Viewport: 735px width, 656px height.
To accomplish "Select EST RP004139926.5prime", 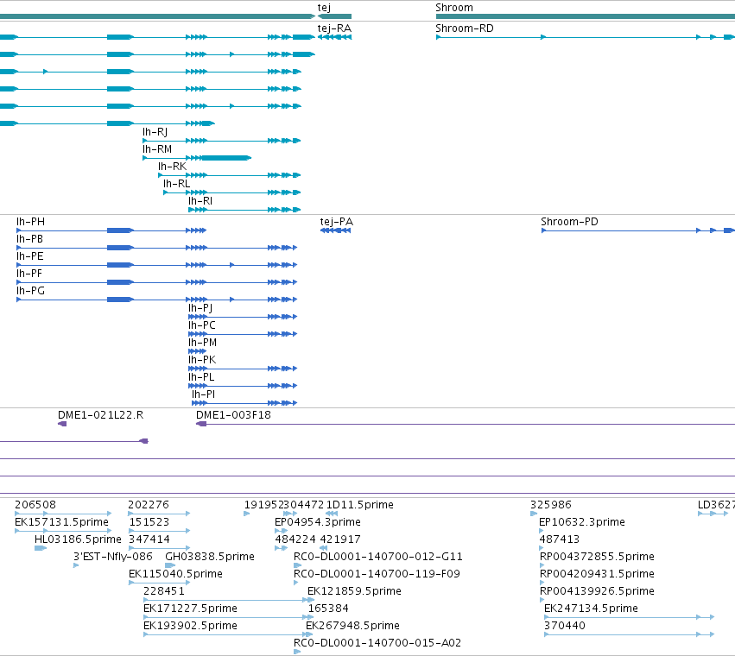I will point(597,591).
